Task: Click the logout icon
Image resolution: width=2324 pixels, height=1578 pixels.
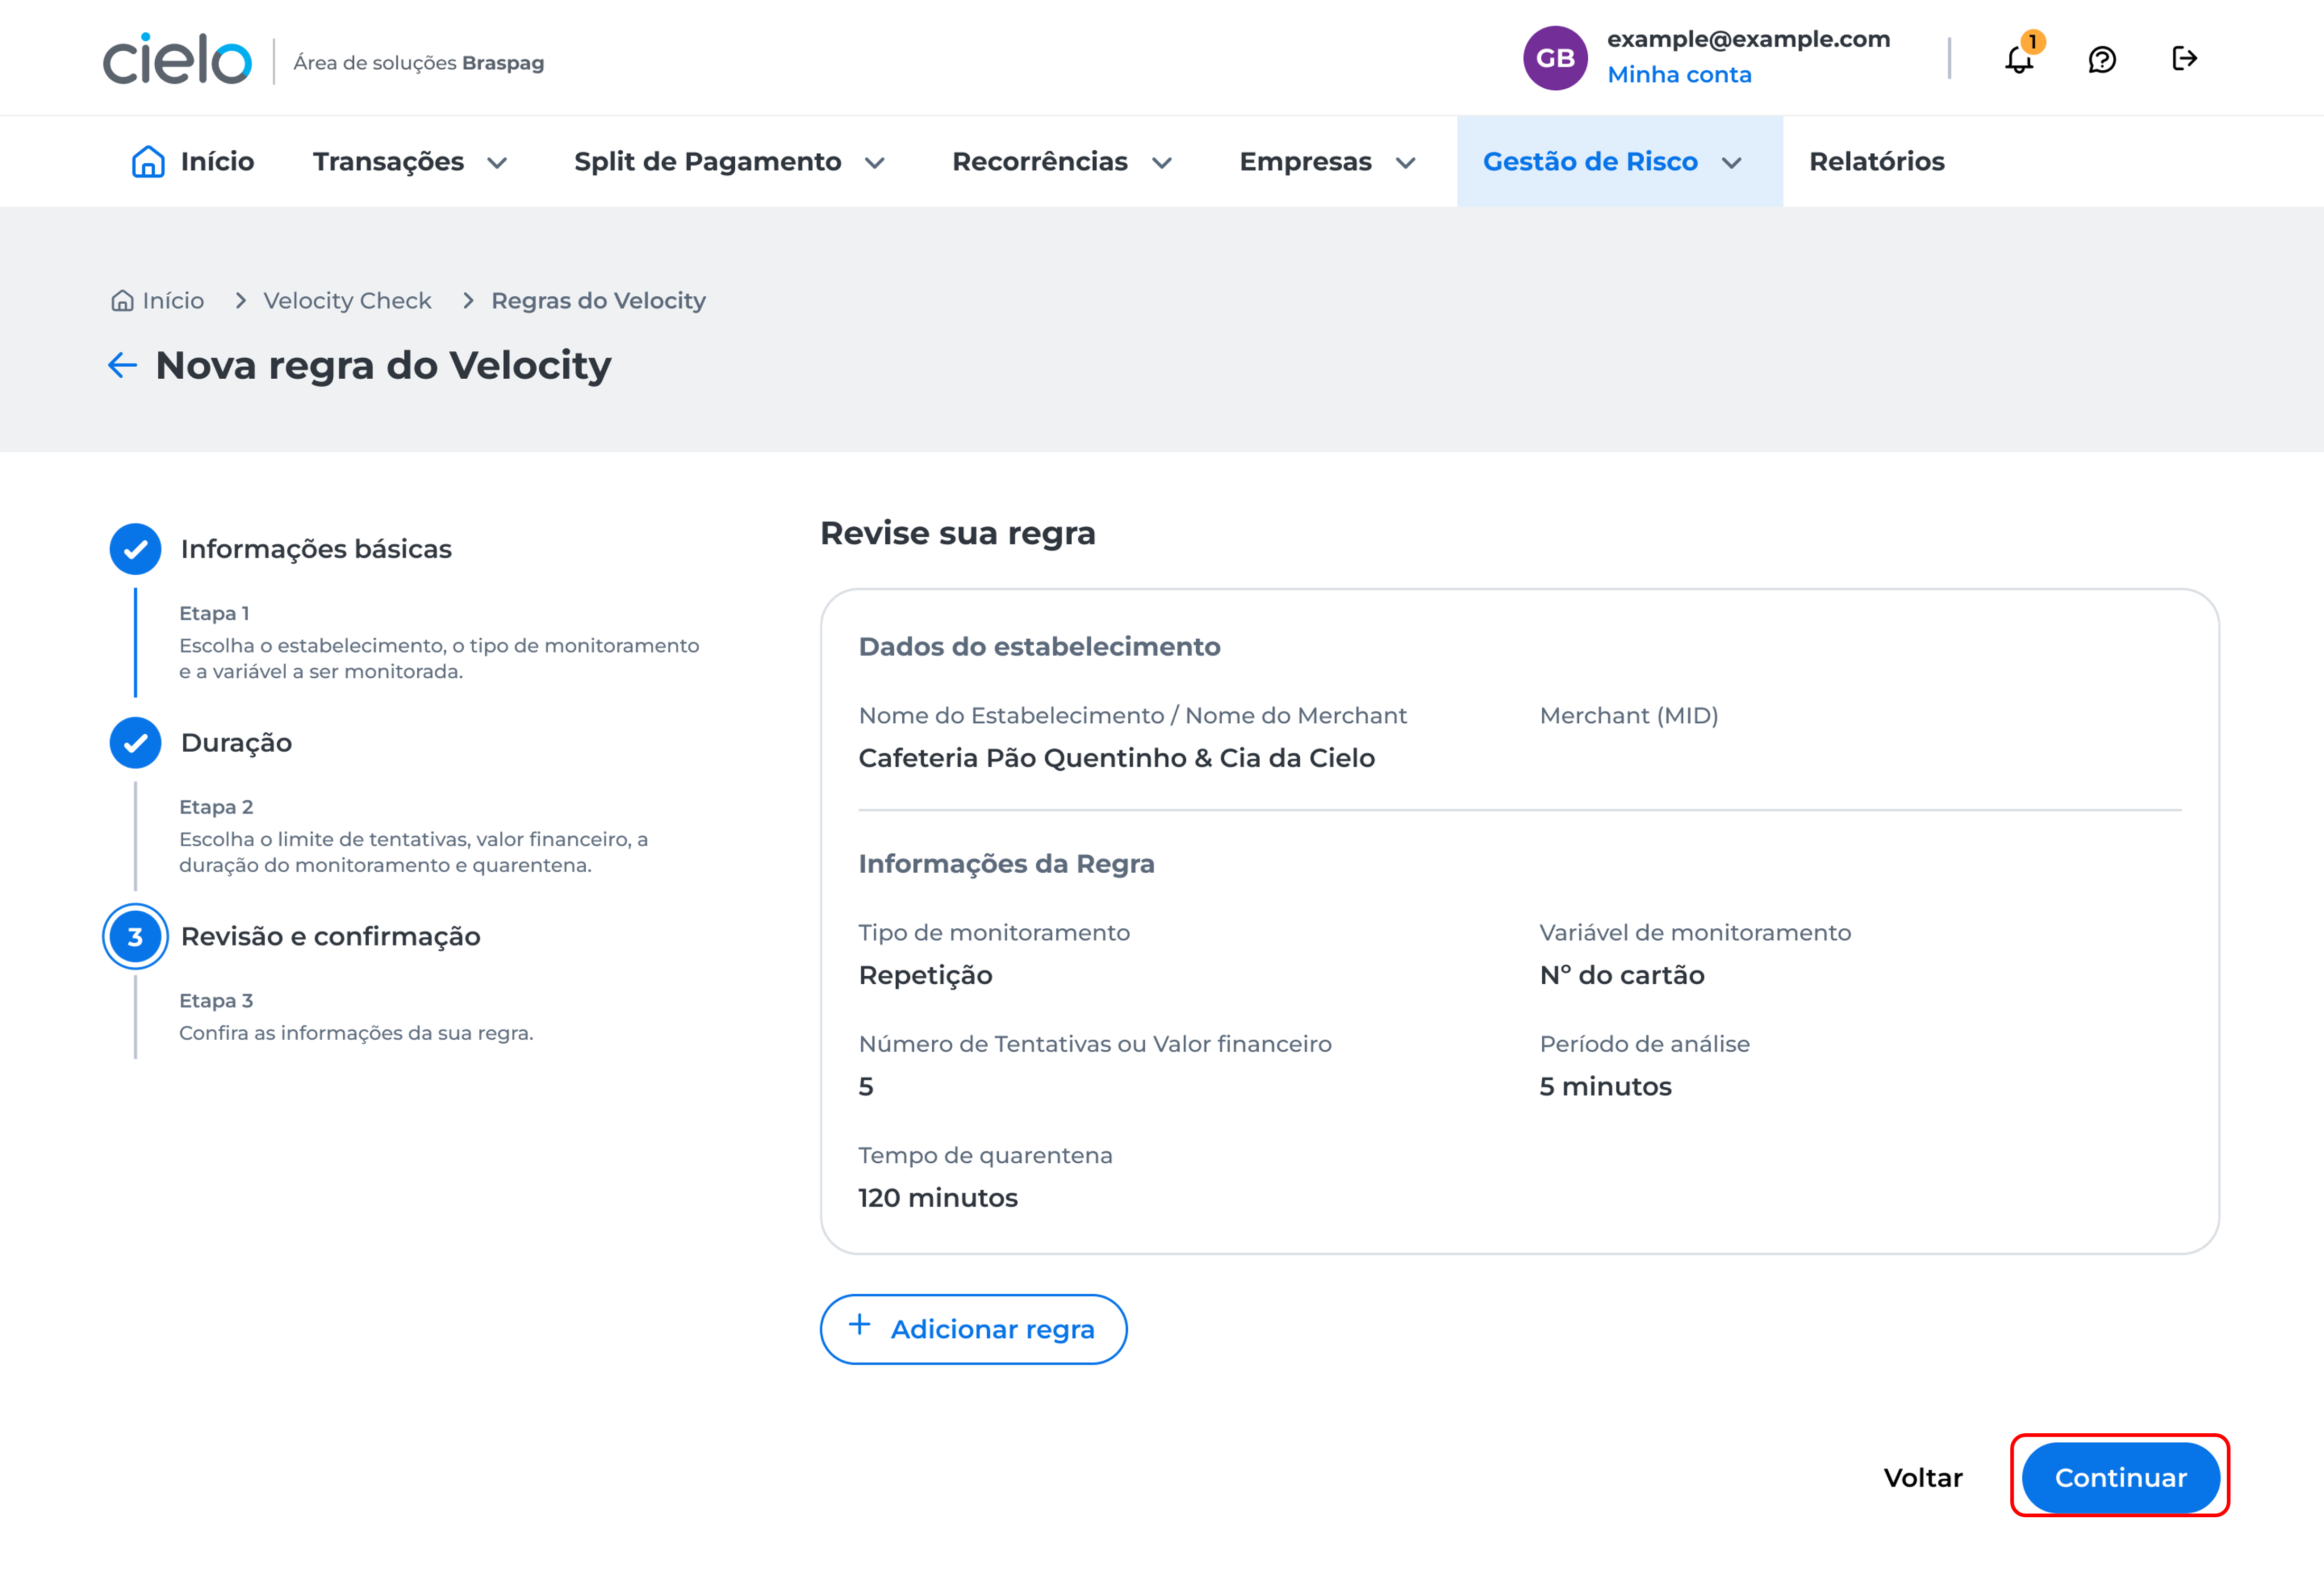Action: [2184, 59]
